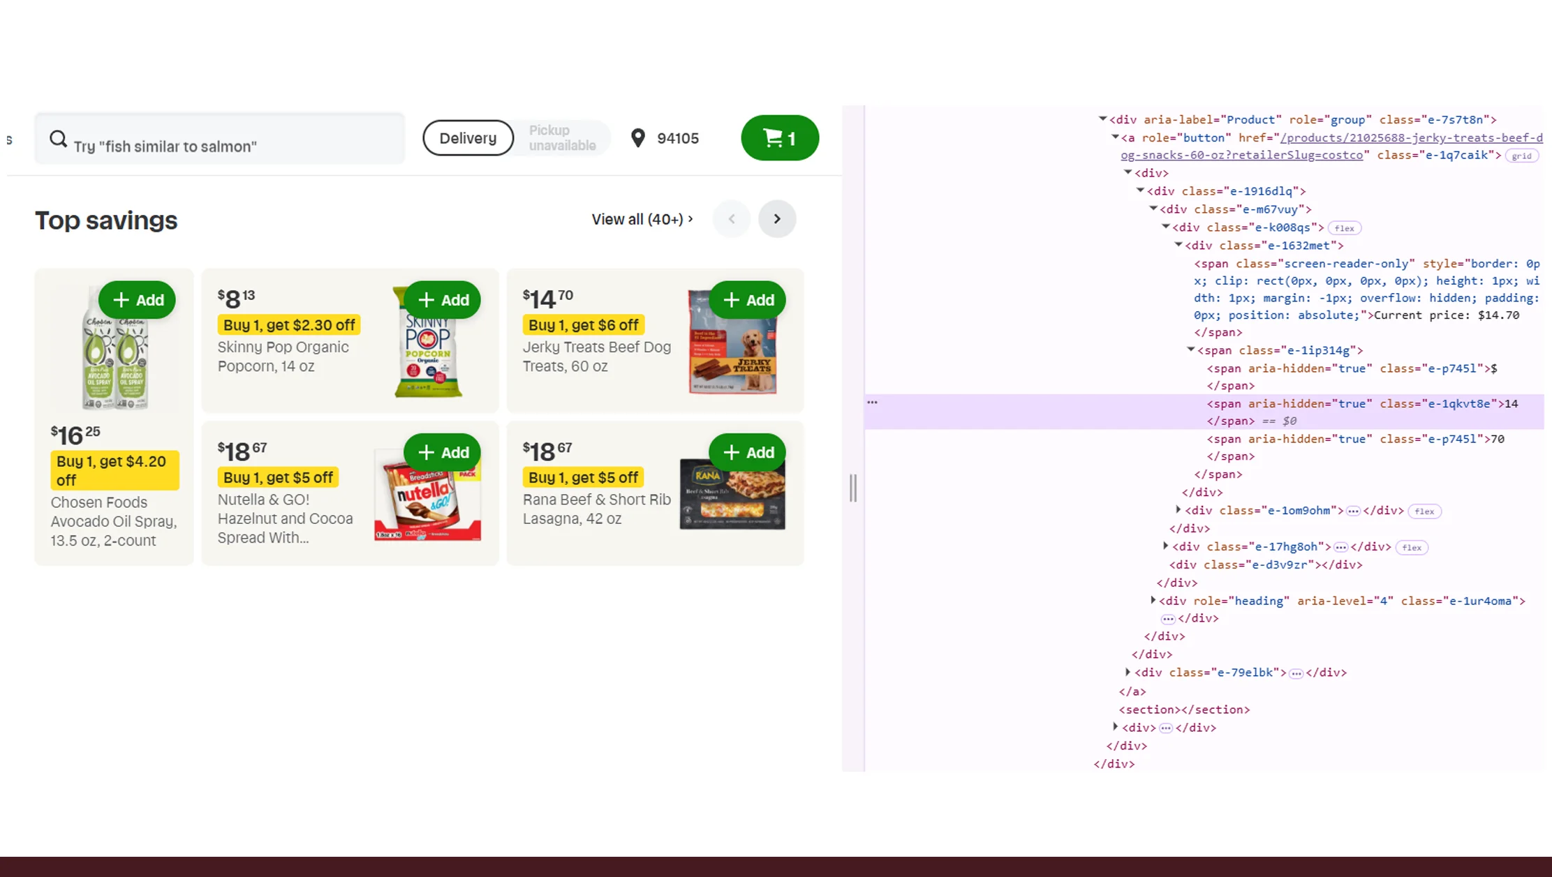Collapse the Product group div in DevTools
Image resolution: width=1552 pixels, height=877 pixels.
(x=1103, y=119)
